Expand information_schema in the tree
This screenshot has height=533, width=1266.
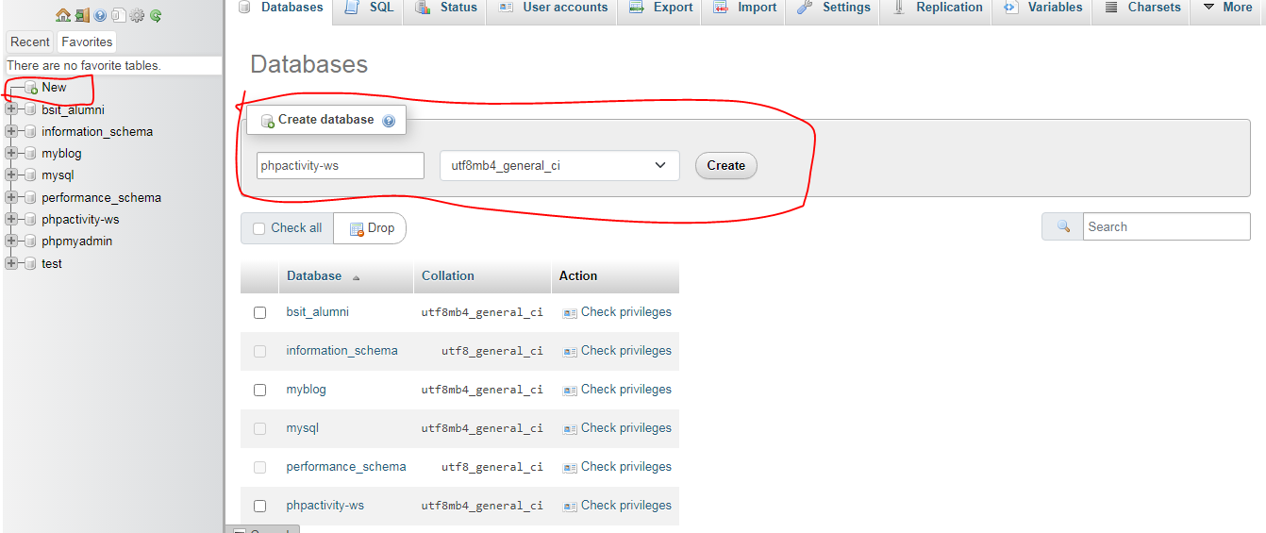11,131
